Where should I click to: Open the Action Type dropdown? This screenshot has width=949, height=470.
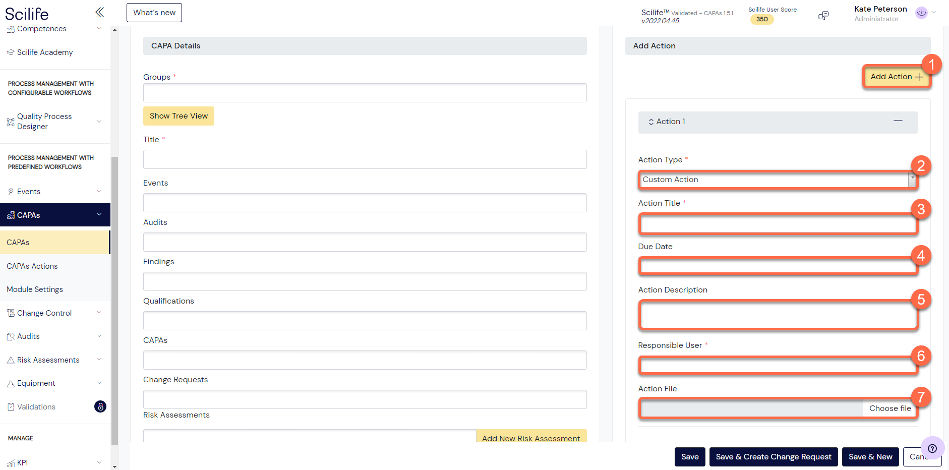778,180
